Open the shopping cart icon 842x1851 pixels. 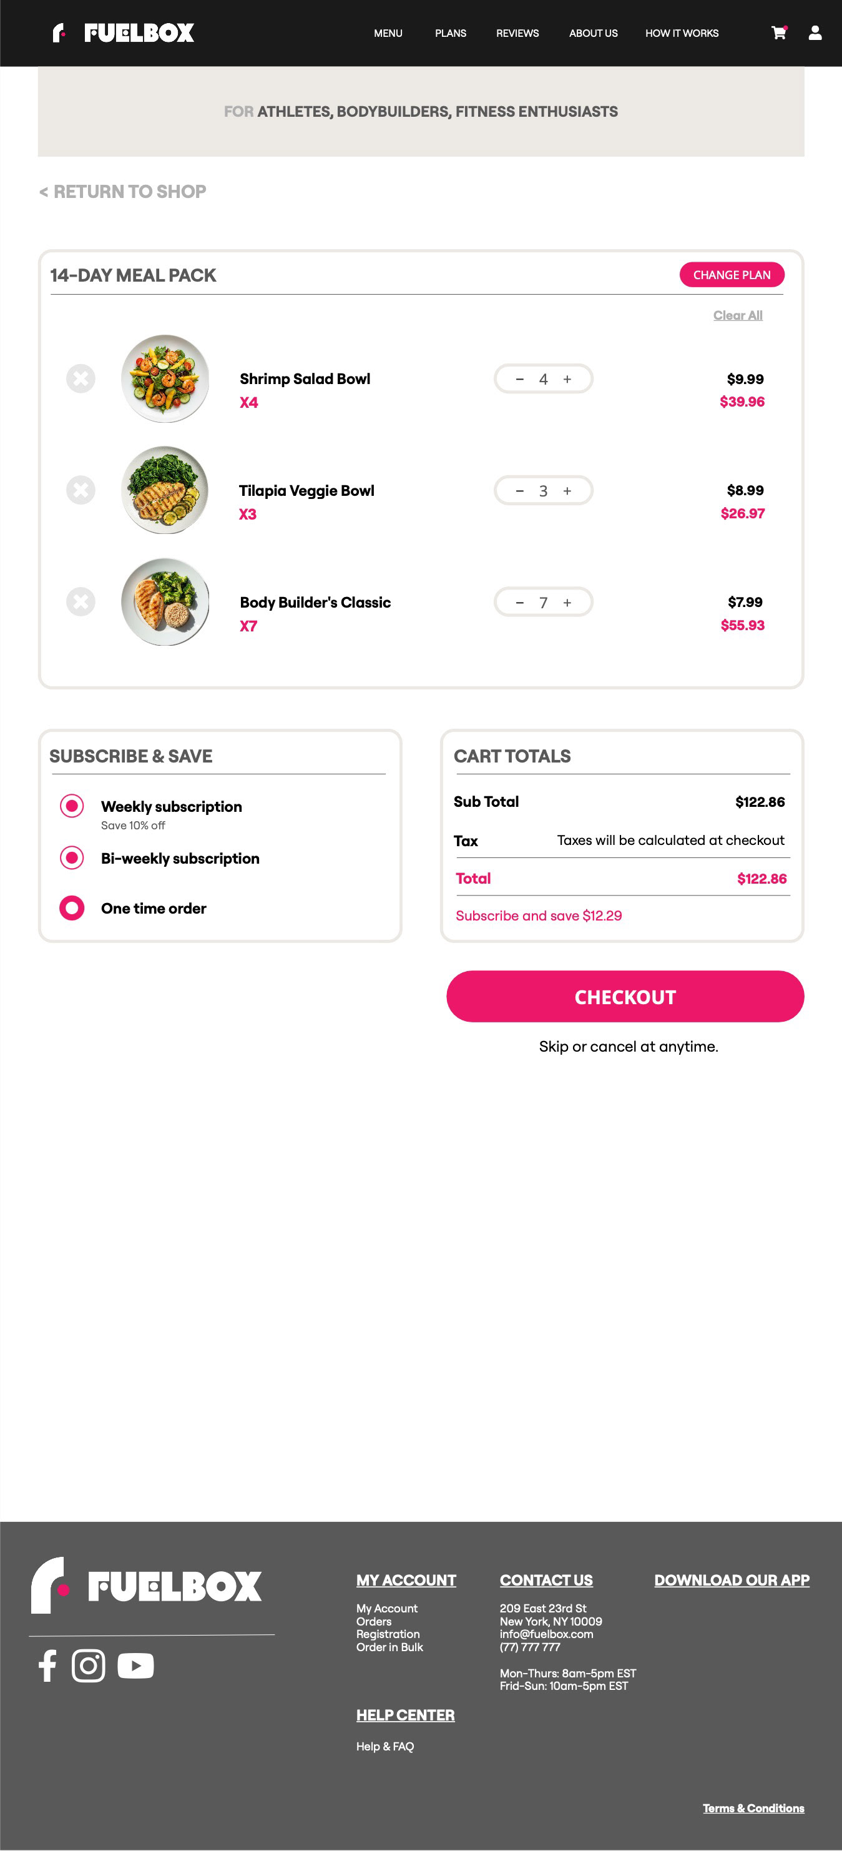click(778, 33)
